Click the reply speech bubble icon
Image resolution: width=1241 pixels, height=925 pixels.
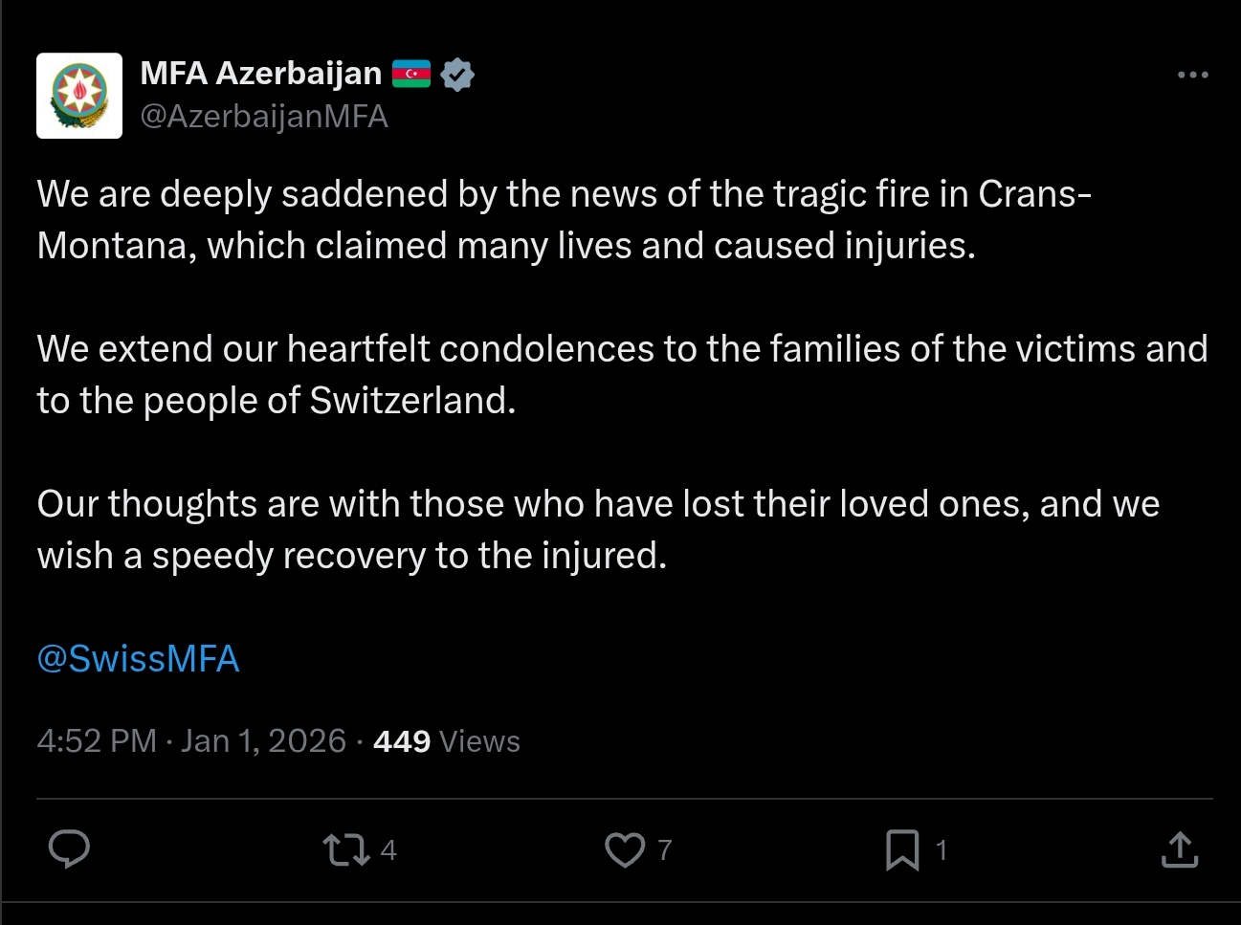[x=69, y=849]
